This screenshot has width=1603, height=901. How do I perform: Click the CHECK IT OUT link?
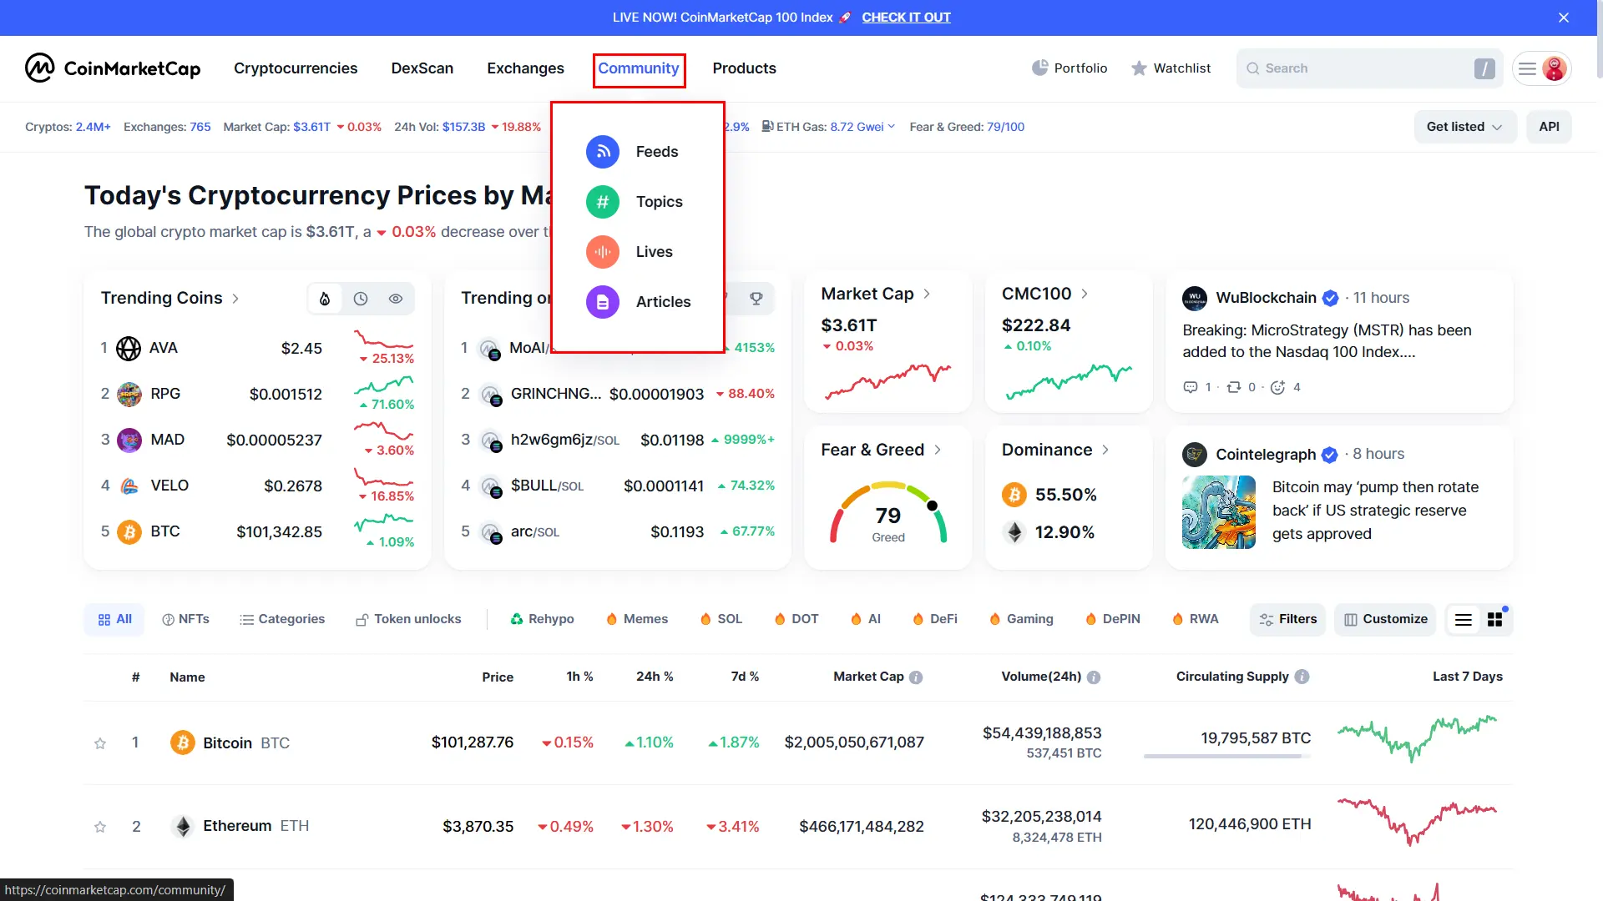906,18
